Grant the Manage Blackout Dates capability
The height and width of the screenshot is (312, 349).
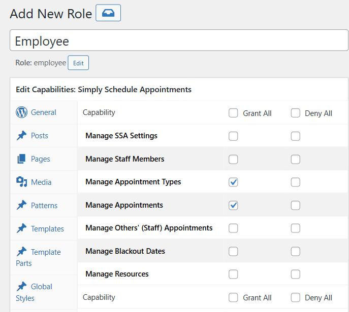233,251
